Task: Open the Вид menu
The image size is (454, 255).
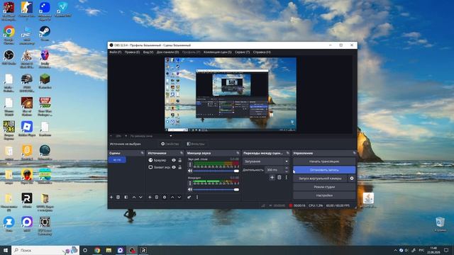Action: 148,52
